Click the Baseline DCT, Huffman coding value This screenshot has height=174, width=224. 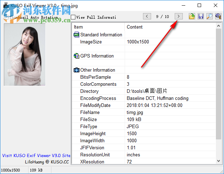coord(157,98)
